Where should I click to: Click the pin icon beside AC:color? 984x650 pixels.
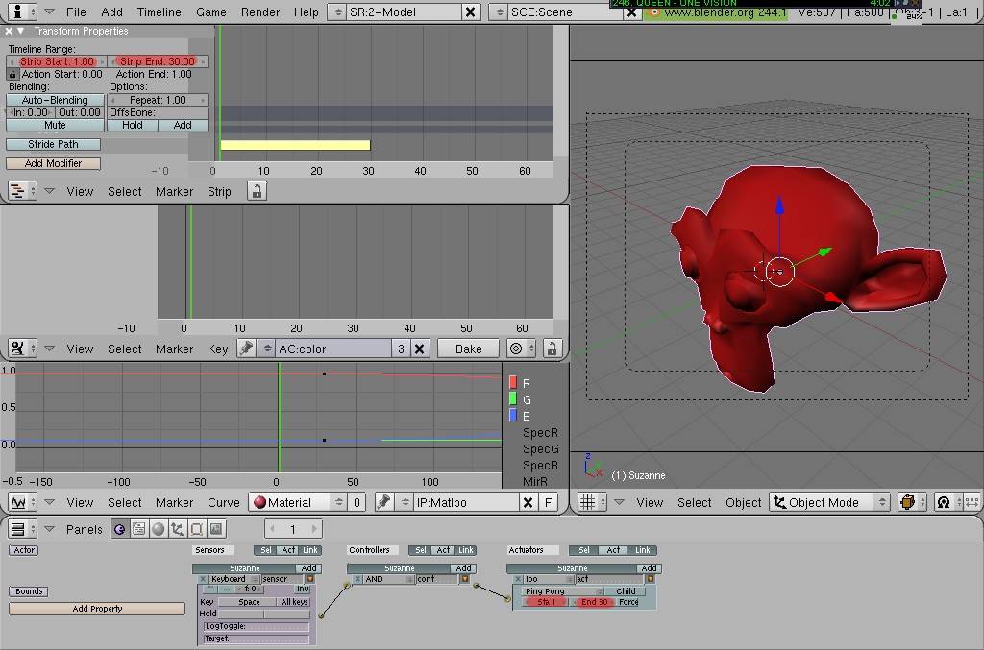pos(247,349)
